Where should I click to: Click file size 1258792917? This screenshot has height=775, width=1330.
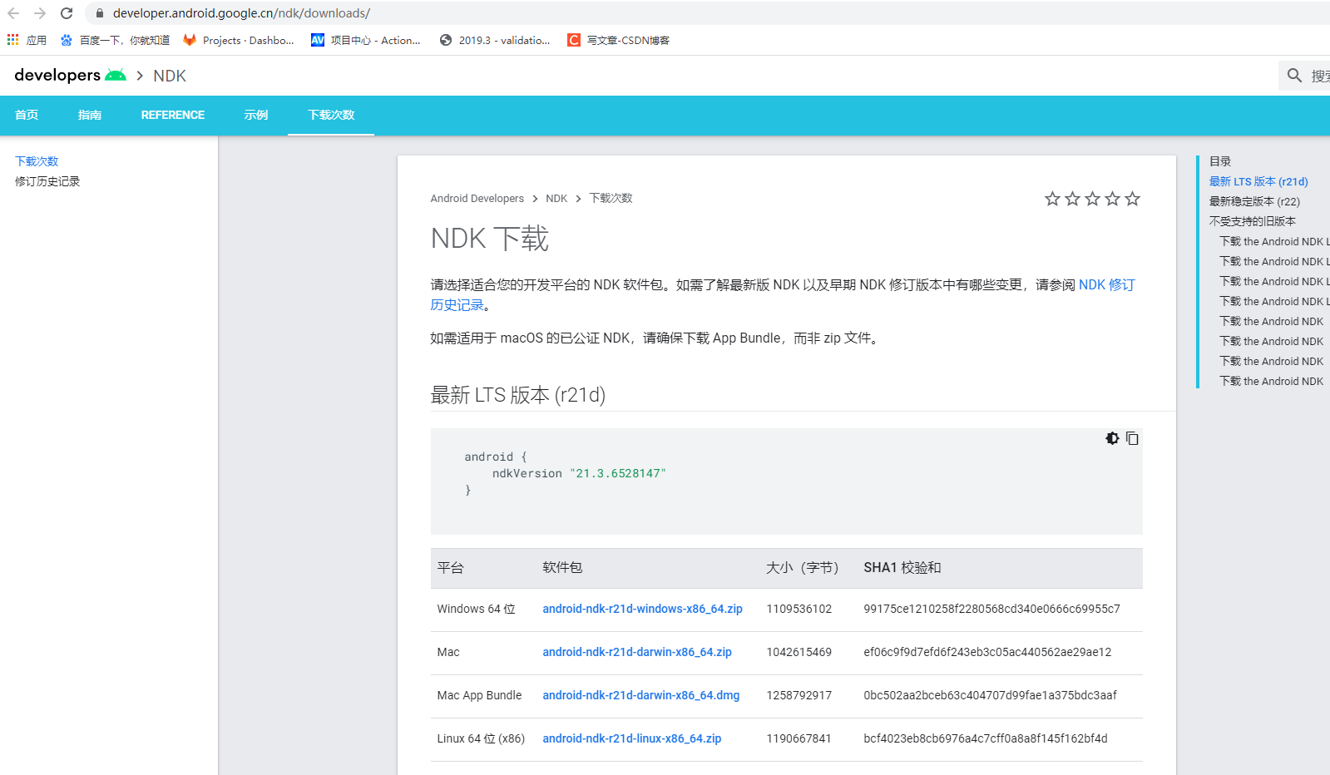coord(799,696)
